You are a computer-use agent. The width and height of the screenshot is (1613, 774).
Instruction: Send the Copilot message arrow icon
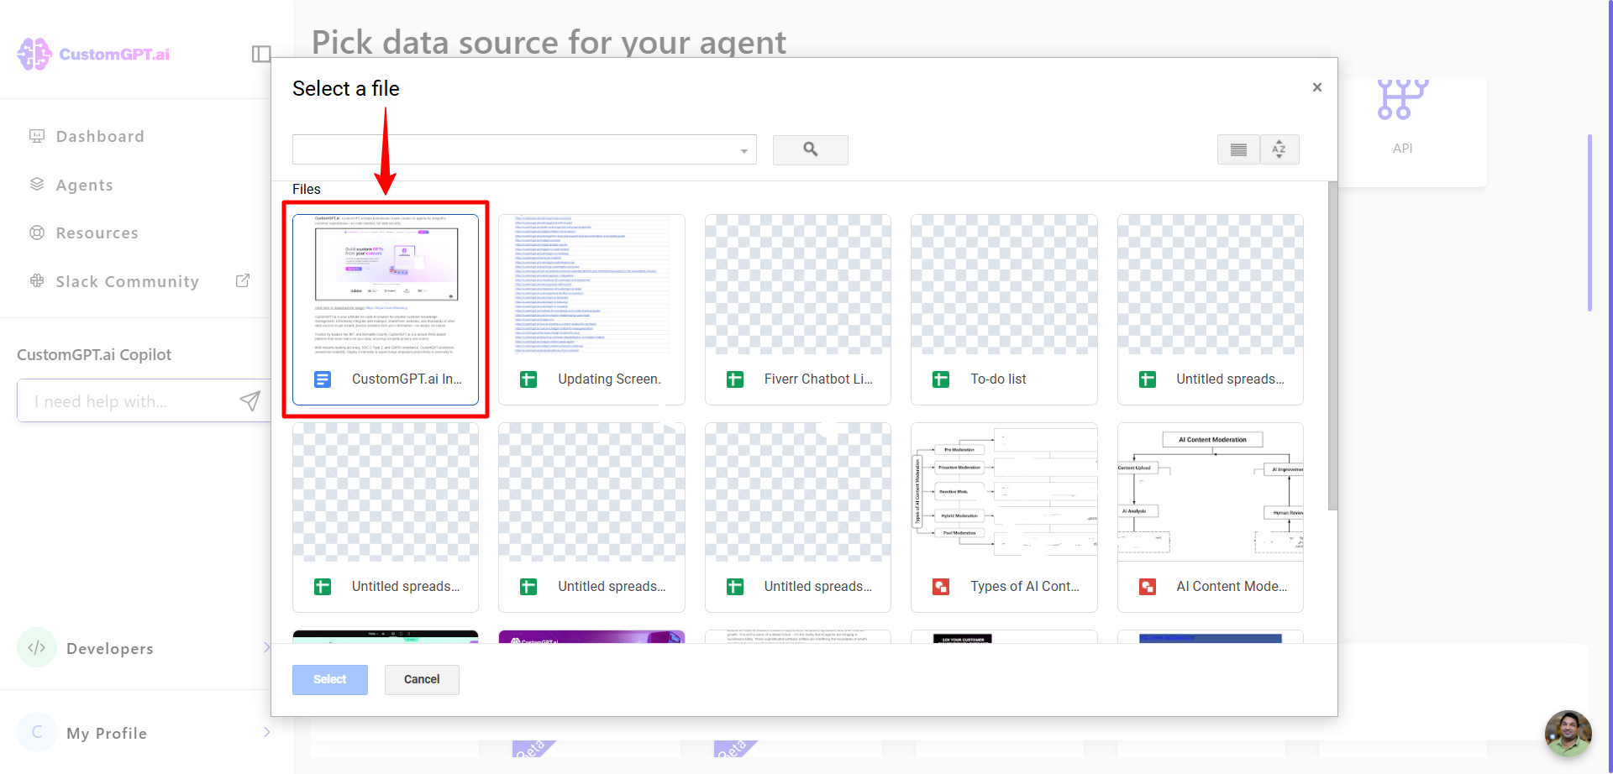pyautogui.click(x=250, y=400)
